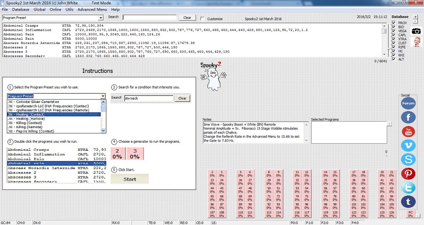Expand the top Program Preset dropdown
This screenshot has width=424, height=225.
click(100, 18)
